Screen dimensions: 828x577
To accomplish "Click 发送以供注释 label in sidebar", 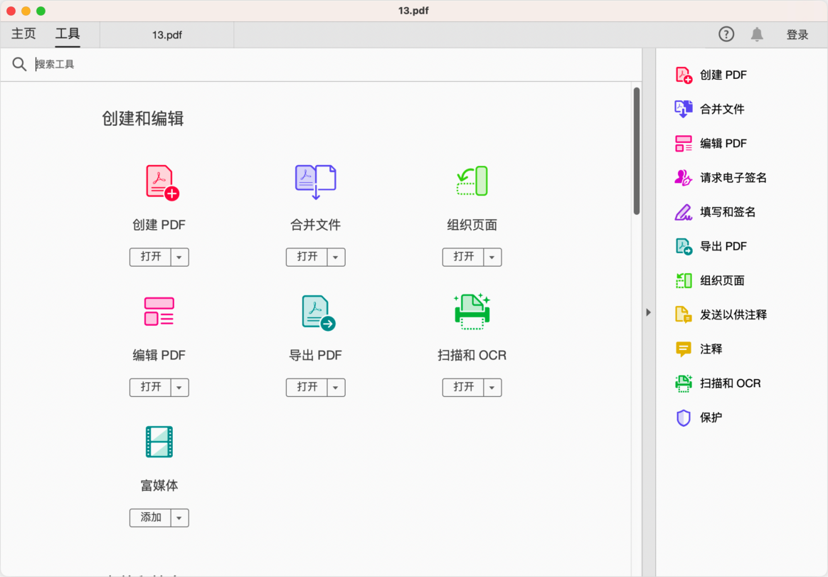I will pos(733,315).
